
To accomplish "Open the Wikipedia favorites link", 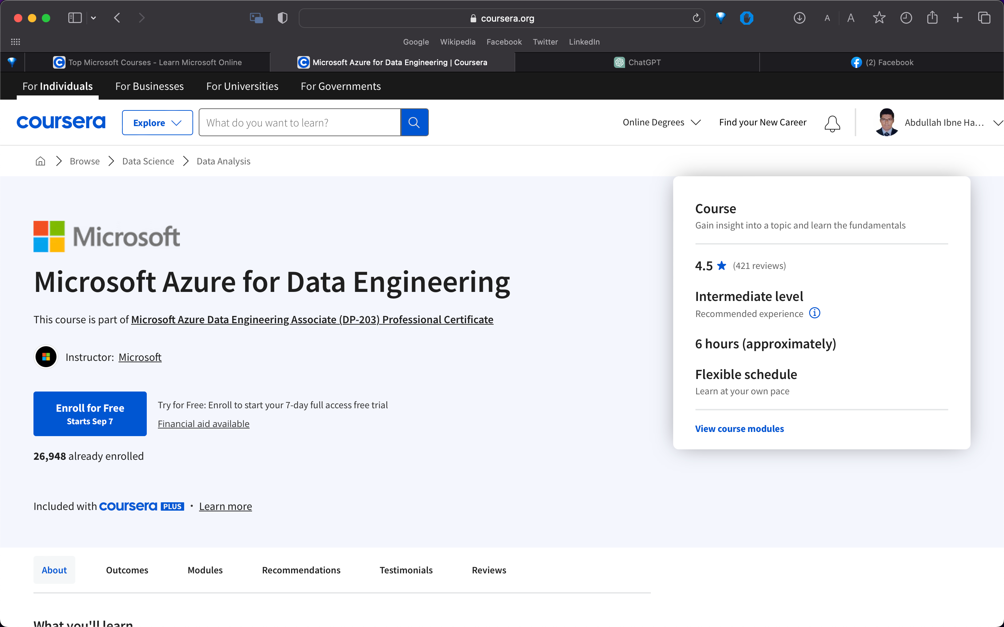I will [458, 42].
